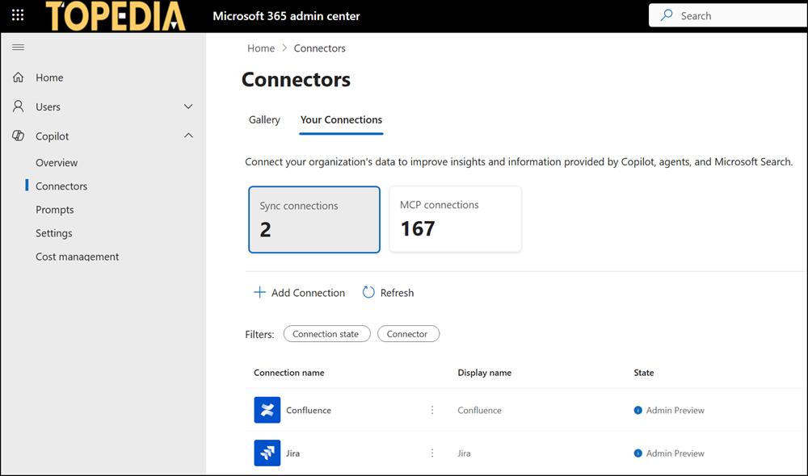This screenshot has height=476, width=808.
Task: Click the Copilot logo icon in sidebar
Action: (18, 136)
